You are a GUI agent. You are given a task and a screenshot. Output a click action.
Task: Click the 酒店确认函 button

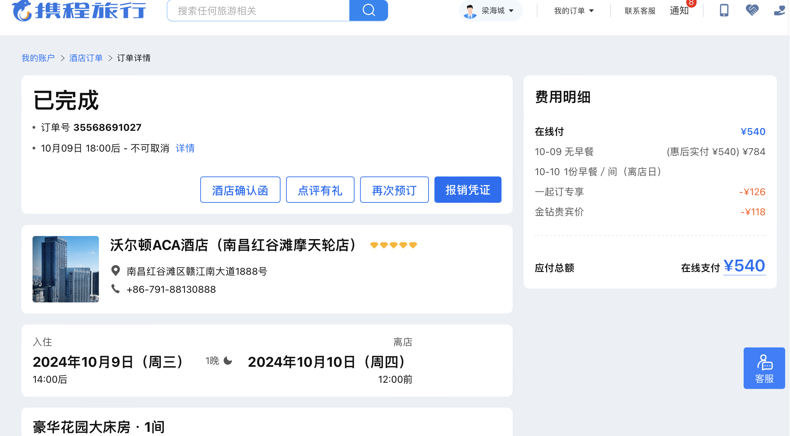pyautogui.click(x=240, y=190)
